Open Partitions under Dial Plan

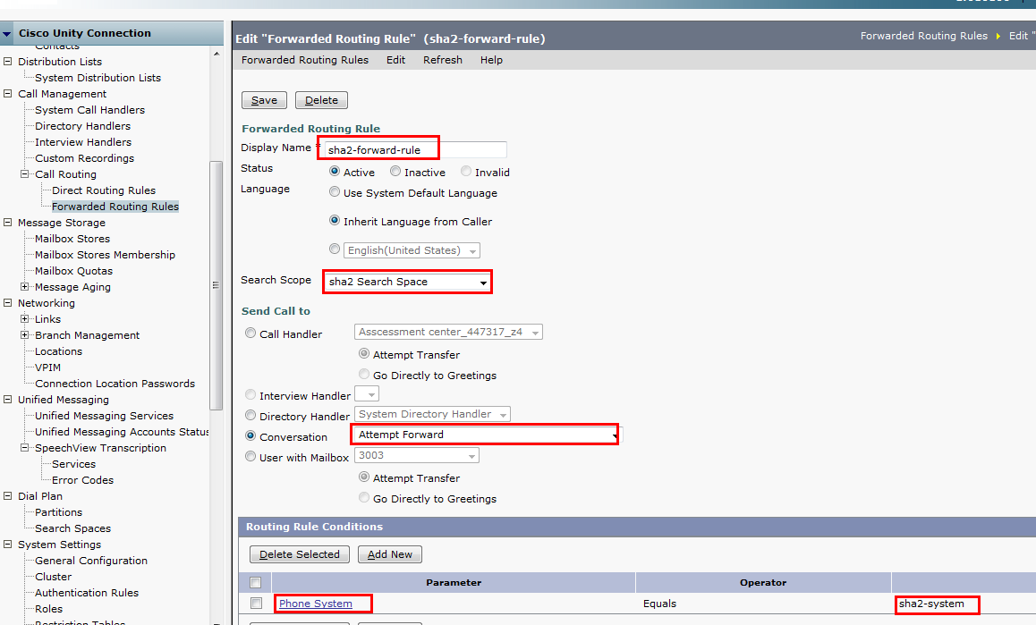click(59, 512)
